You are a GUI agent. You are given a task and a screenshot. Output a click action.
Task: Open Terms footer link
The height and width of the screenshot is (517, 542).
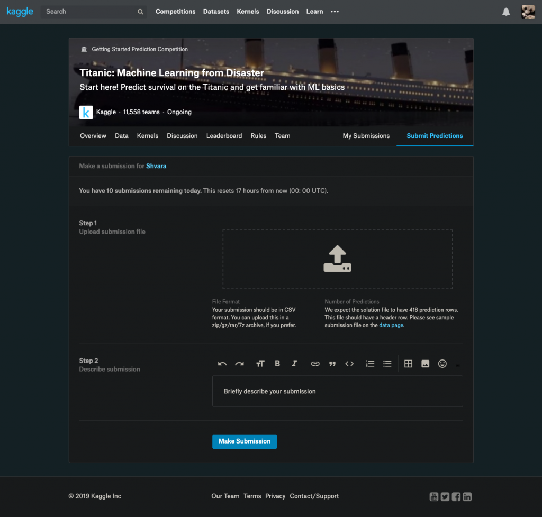[252, 496]
